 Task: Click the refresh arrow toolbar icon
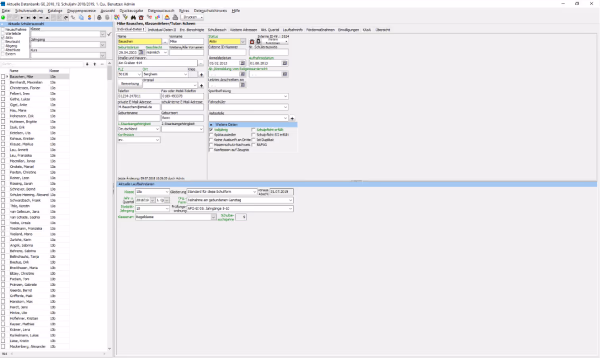[x=66, y=17]
